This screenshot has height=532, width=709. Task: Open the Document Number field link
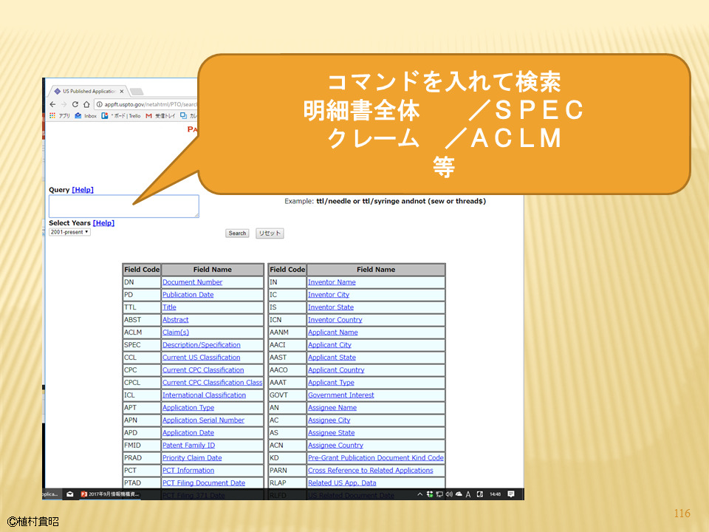192,282
